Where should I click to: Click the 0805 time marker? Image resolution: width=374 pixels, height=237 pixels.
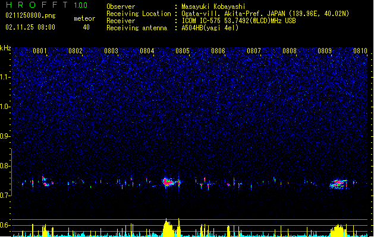pos(183,51)
